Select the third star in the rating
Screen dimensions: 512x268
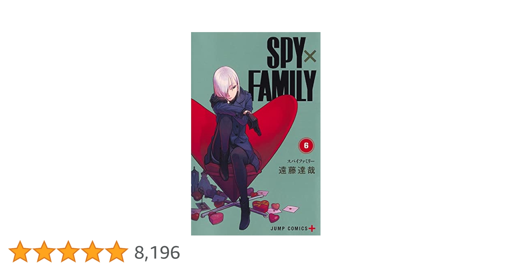[x=68, y=252]
